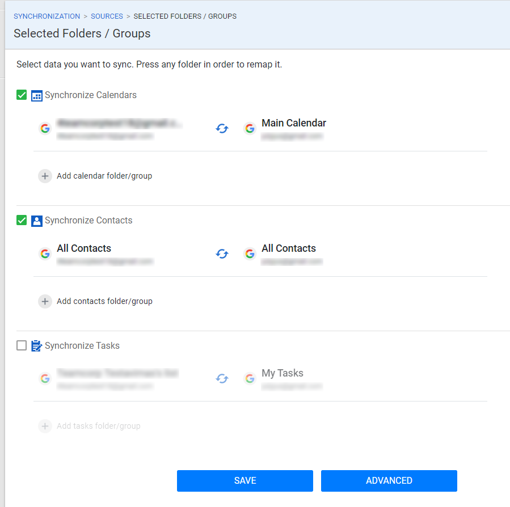Click the Selected Folders / Groups heading
This screenshot has height=507, width=510.
82,33
